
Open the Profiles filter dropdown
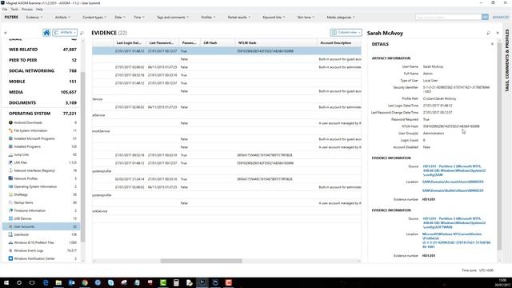point(208,18)
